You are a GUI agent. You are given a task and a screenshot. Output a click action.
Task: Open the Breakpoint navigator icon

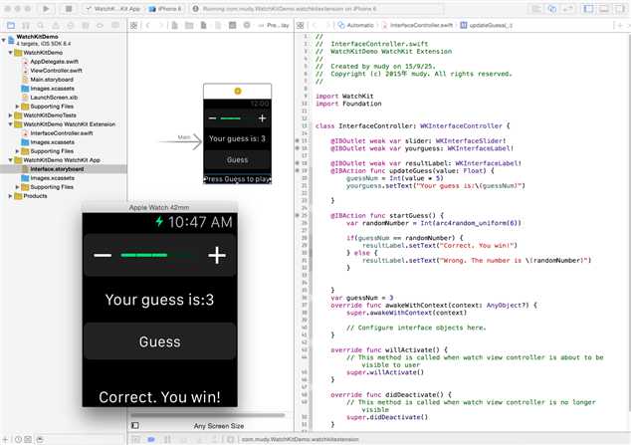[100, 25]
